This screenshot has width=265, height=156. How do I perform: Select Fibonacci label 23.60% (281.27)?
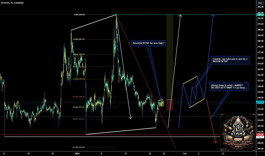79,39
